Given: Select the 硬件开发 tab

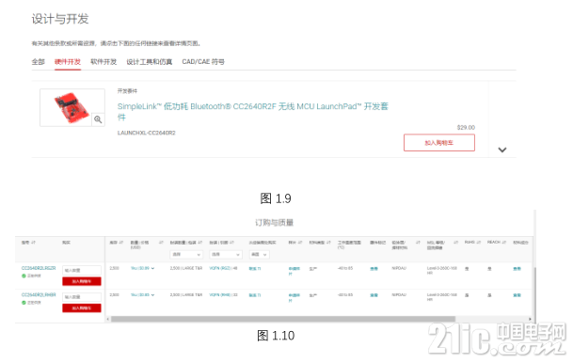Looking at the screenshot, I should (68, 62).
